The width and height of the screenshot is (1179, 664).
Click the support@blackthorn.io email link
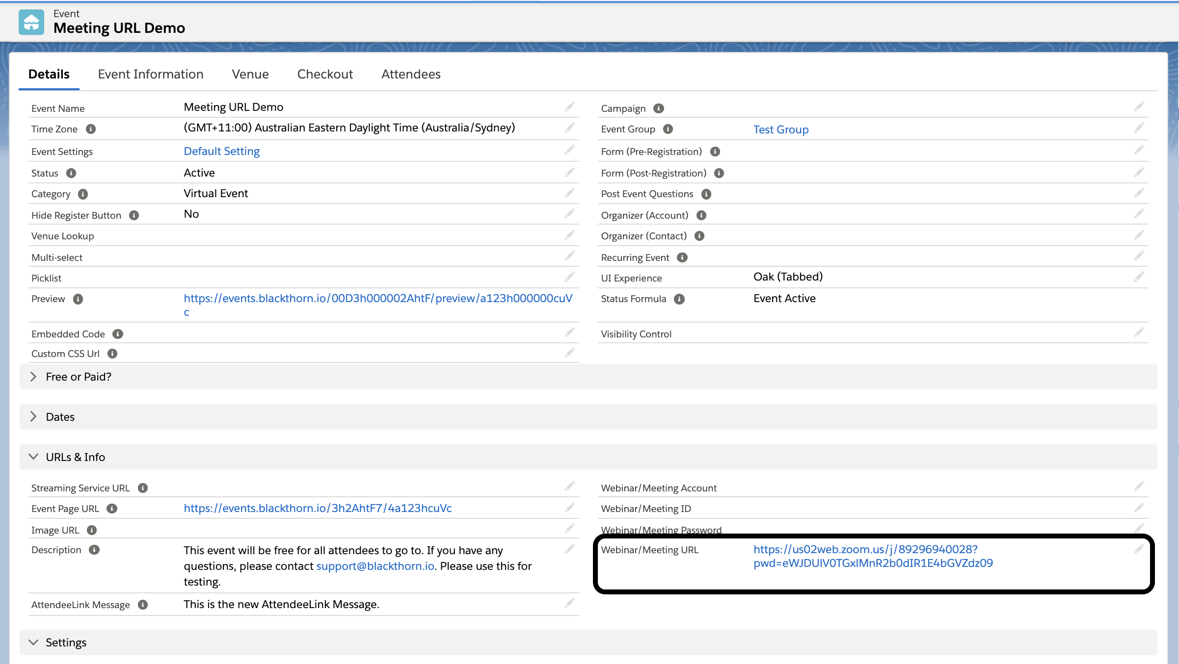tap(375, 566)
